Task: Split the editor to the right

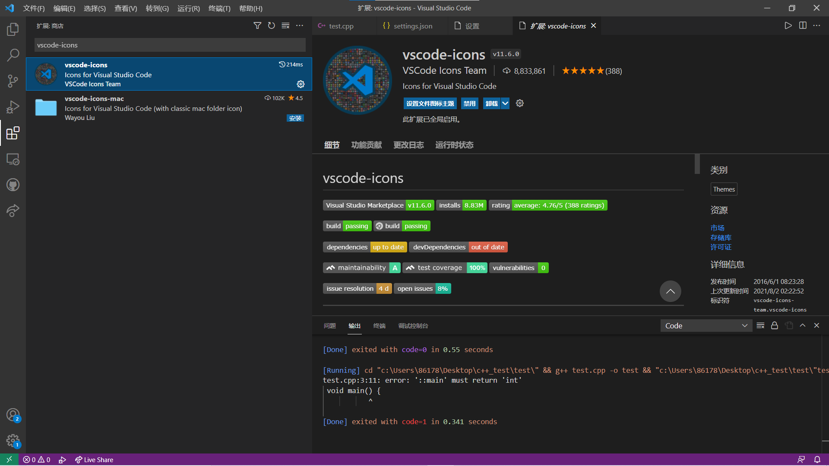Action: (803, 26)
